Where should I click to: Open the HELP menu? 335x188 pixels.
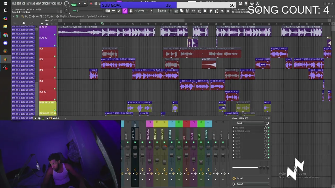point(60,3)
